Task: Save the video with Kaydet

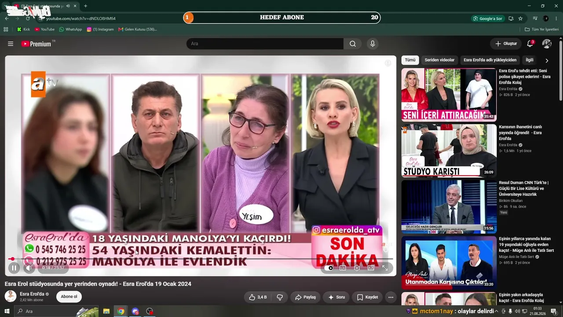Action: click(367, 297)
